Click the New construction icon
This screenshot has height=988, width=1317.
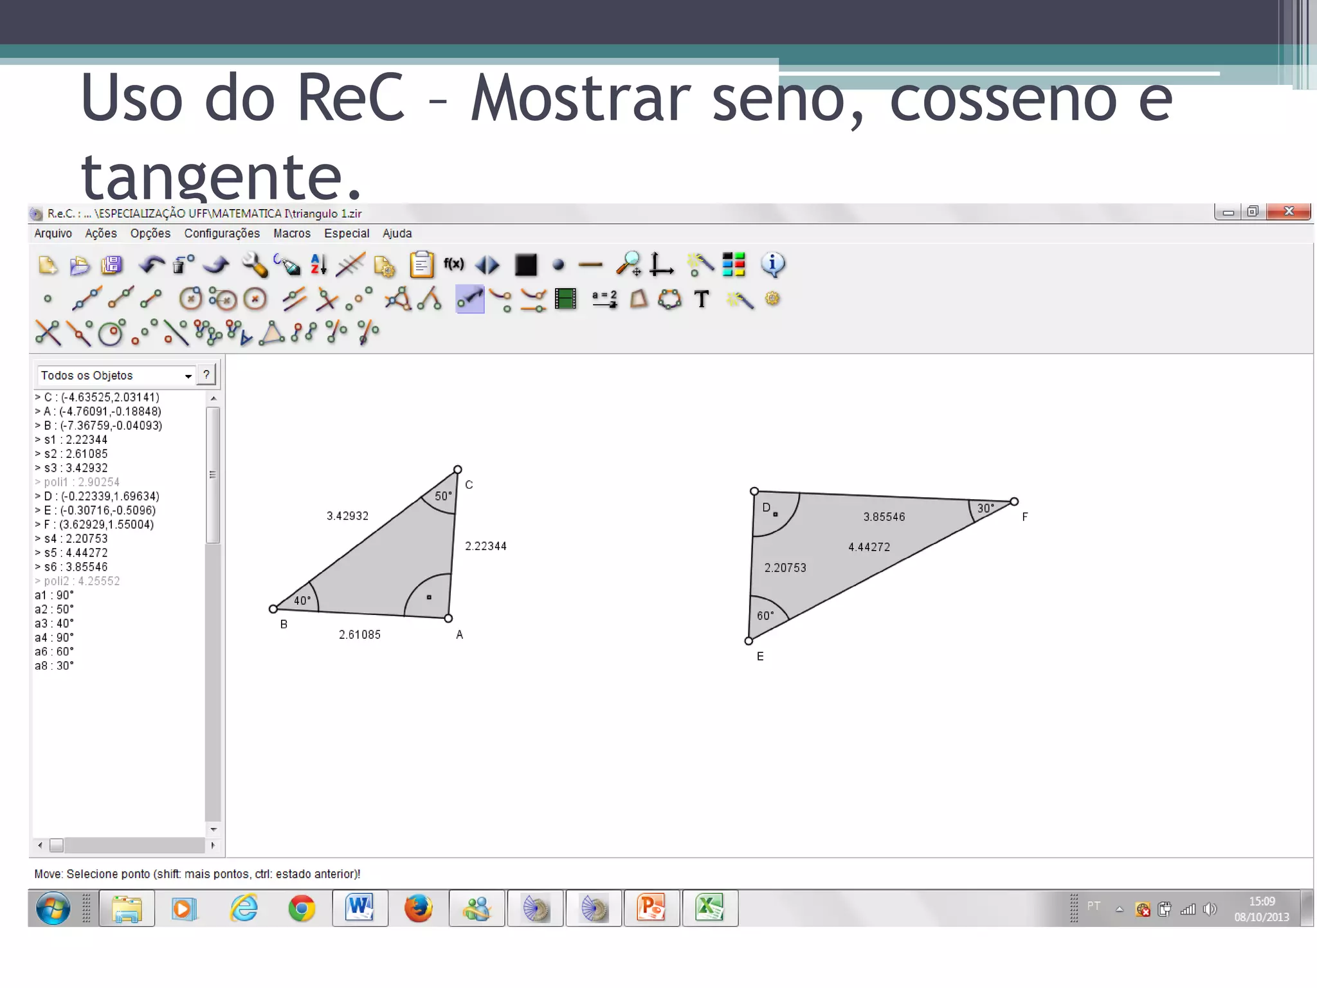point(48,265)
